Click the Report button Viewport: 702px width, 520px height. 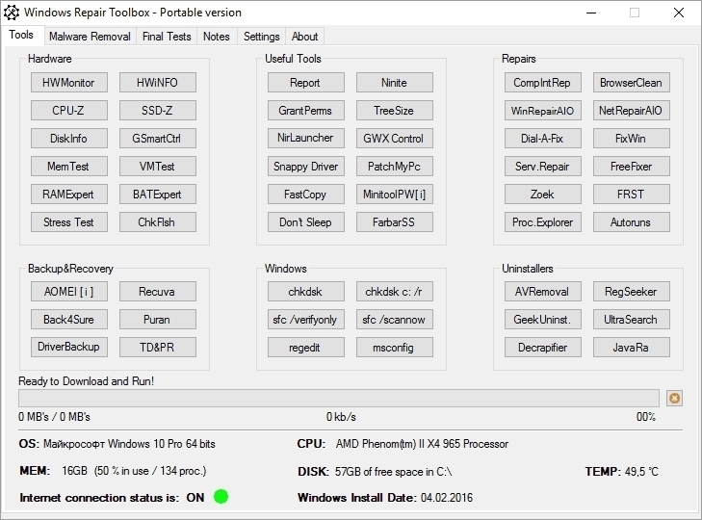(306, 83)
